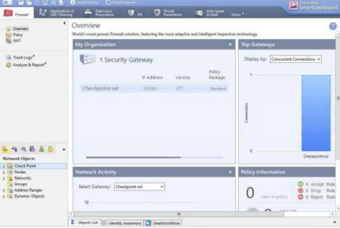This screenshot has height=228, width=340.
Task: Click the main horizontal scrollbar thumb
Action: coord(179,214)
